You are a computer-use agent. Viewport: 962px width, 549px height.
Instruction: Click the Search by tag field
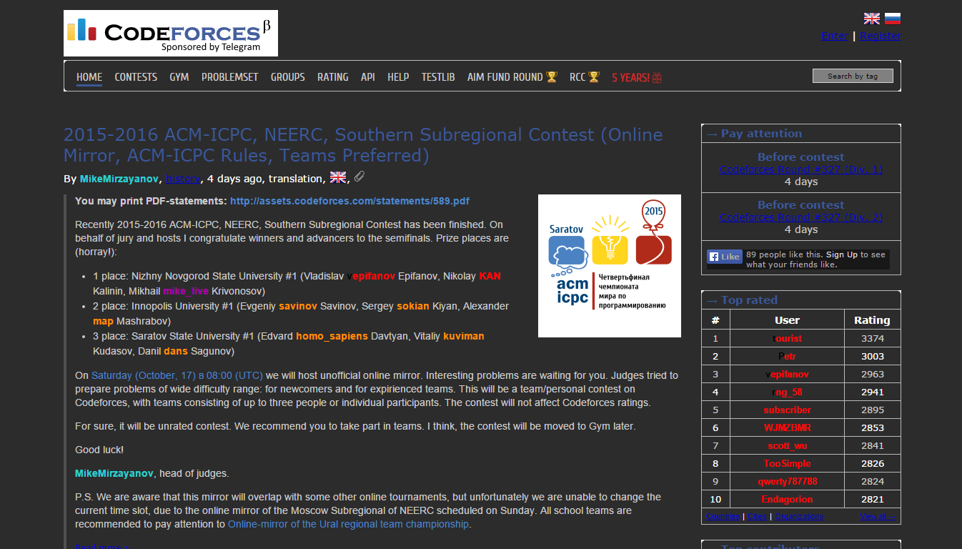[853, 76]
